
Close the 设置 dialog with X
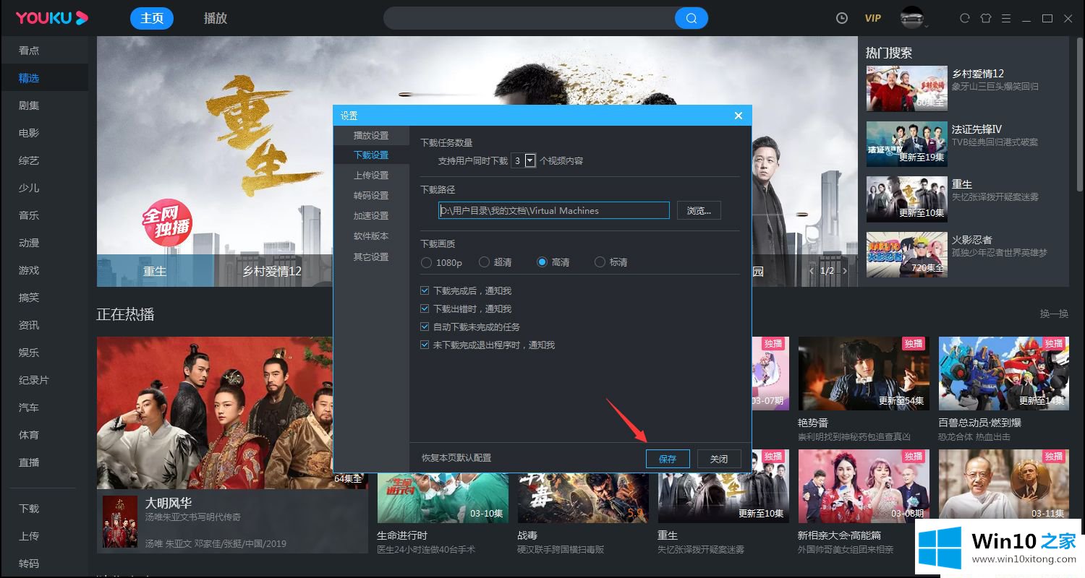coord(739,116)
